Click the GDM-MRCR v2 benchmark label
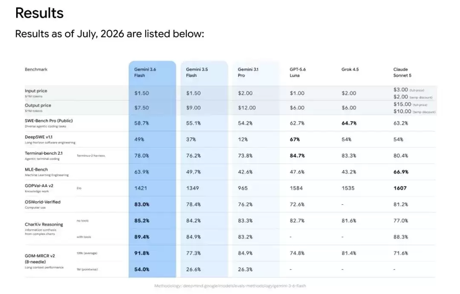The height and width of the screenshot is (294, 460). click(x=40, y=259)
